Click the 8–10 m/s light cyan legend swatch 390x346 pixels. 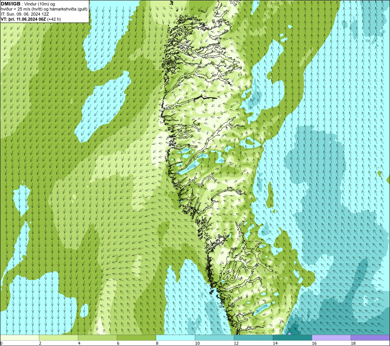click(175, 337)
